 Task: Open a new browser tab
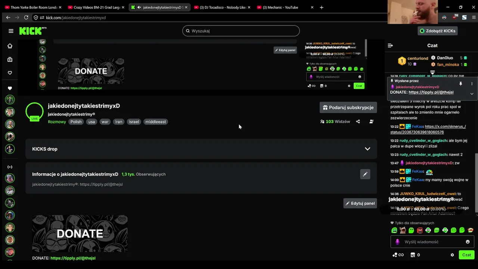(x=322, y=7)
